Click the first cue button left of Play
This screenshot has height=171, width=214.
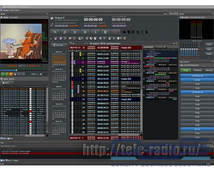pos(55,32)
